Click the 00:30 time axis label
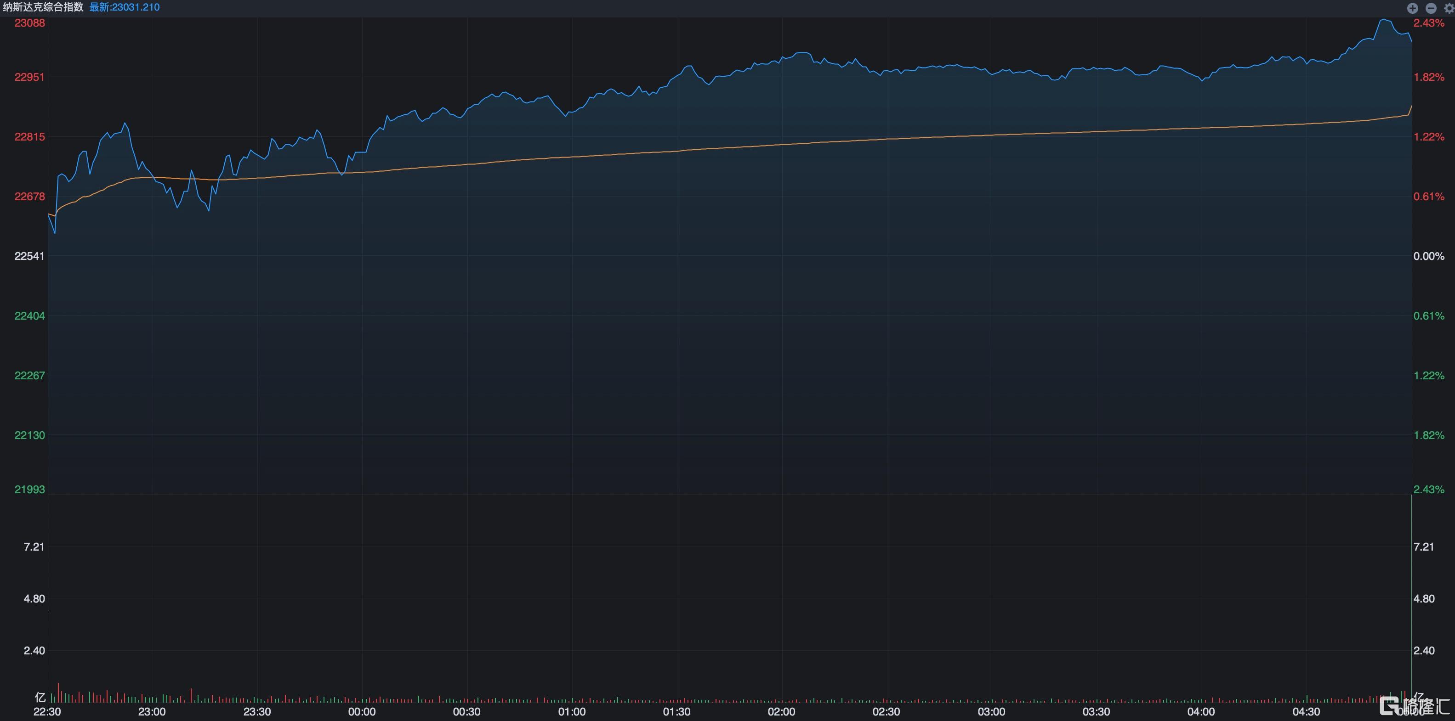1455x721 pixels. click(466, 712)
